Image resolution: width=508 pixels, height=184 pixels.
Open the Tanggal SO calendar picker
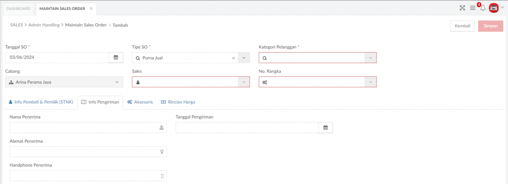116,58
